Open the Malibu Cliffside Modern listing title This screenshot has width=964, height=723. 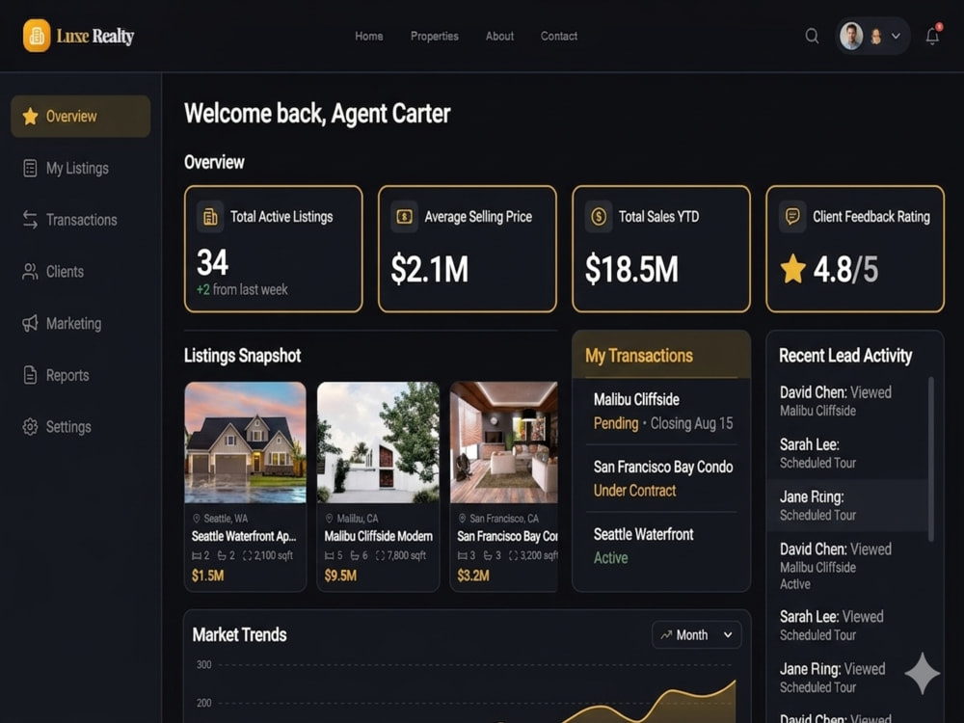coord(378,536)
